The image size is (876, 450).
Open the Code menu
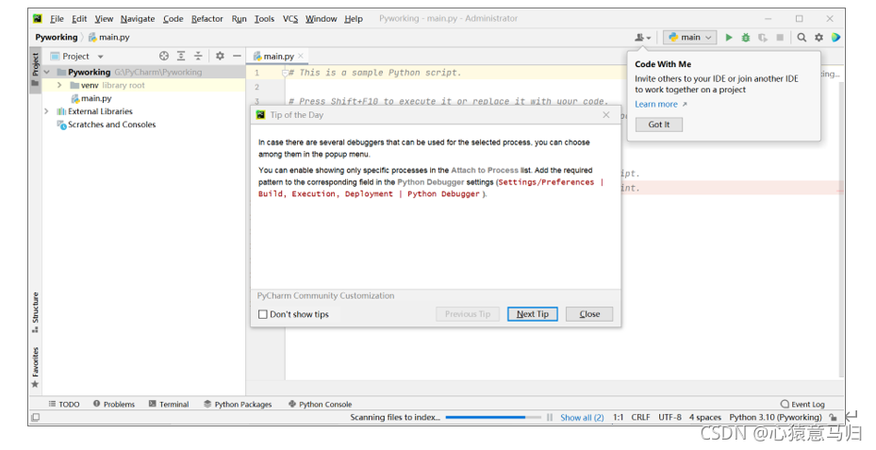[x=174, y=19]
